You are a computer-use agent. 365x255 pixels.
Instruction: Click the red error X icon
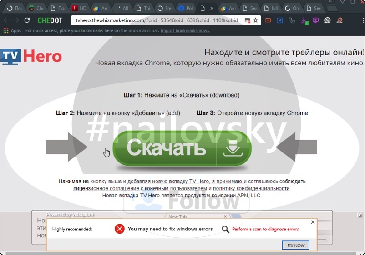click(120, 229)
